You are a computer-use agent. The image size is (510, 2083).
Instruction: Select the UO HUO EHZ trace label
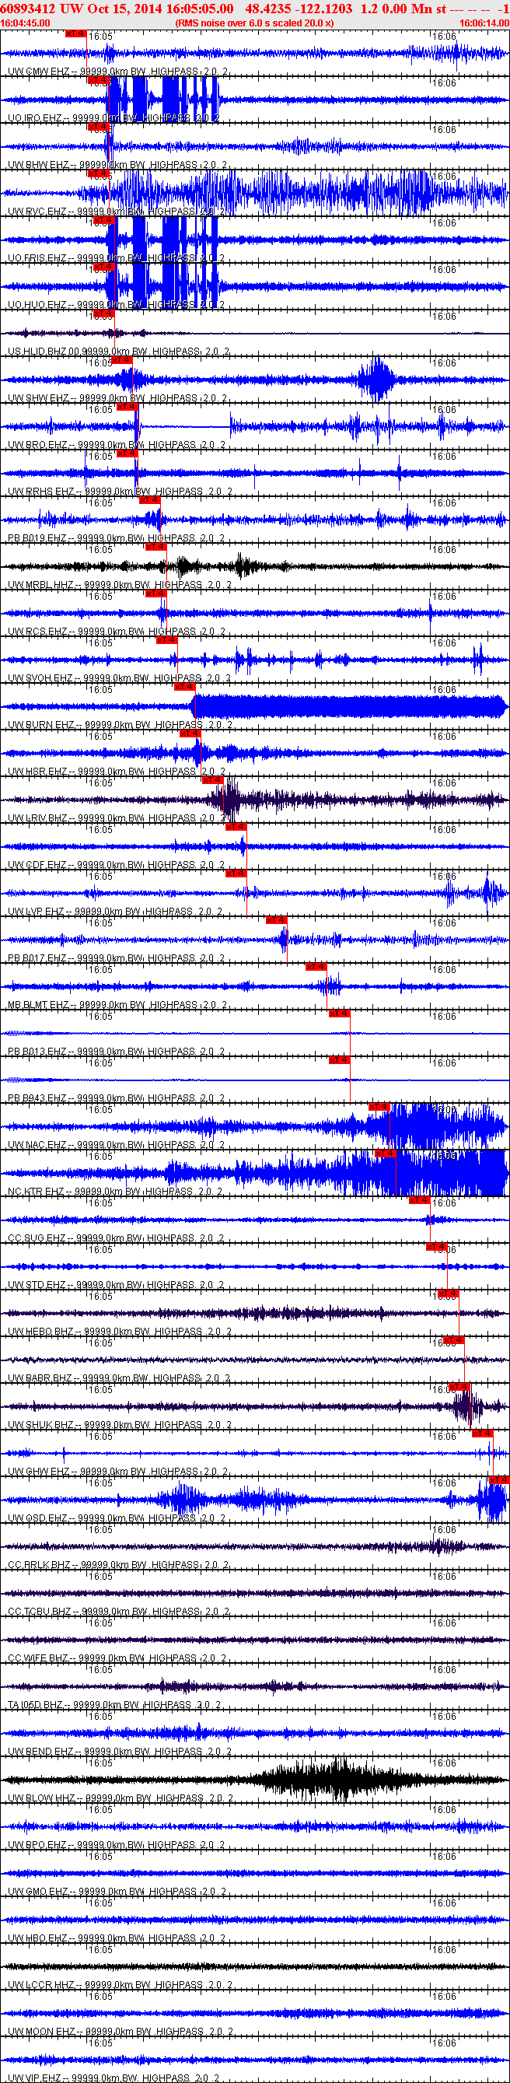pyautogui.click(x=116, y=305)
